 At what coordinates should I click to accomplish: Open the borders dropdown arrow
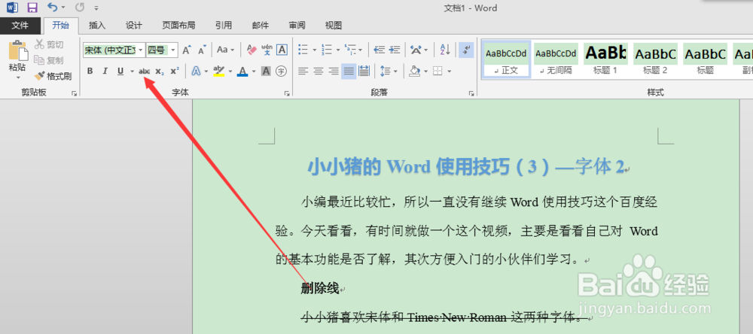(450, 71)
